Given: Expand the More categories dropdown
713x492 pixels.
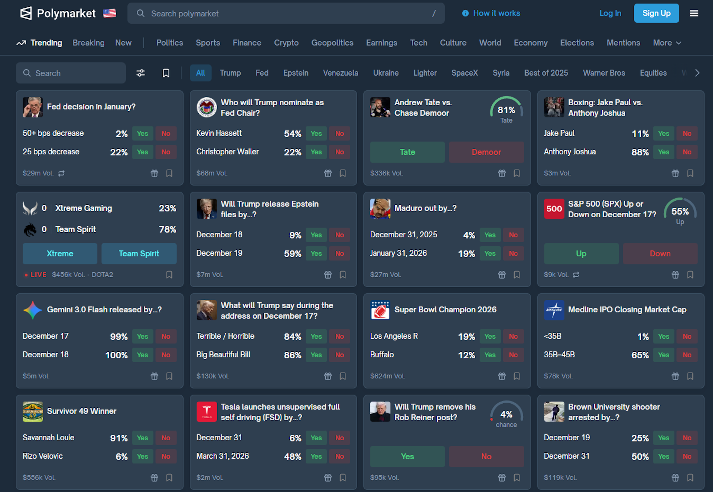Looking at the screenshot, I should 667,43.
